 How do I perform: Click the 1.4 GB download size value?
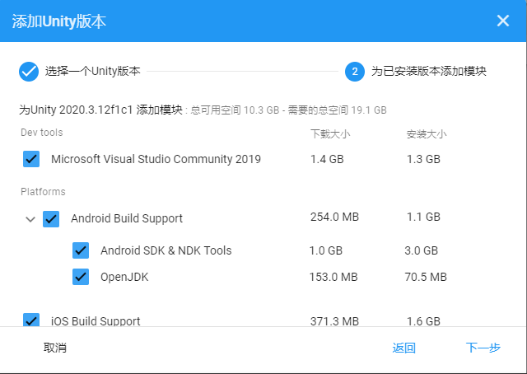click(327, 159)
